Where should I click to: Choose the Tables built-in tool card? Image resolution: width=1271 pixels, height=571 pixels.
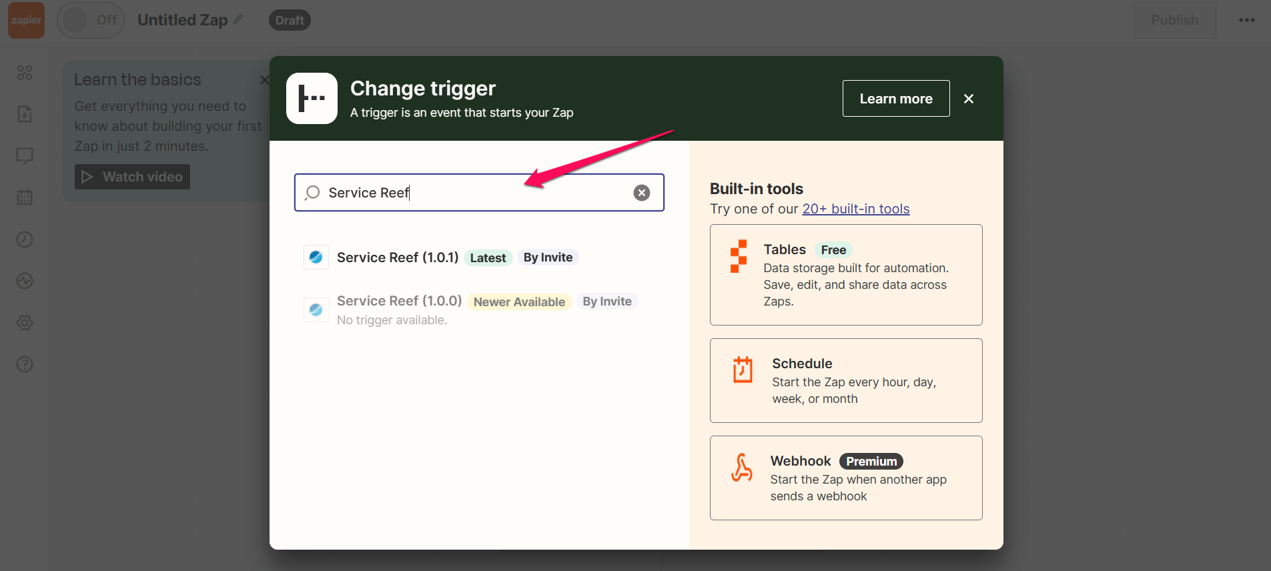846,275
